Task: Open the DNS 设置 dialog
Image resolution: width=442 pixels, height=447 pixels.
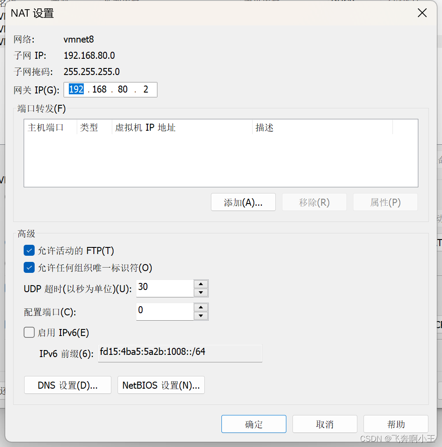Action: point(67,385)
